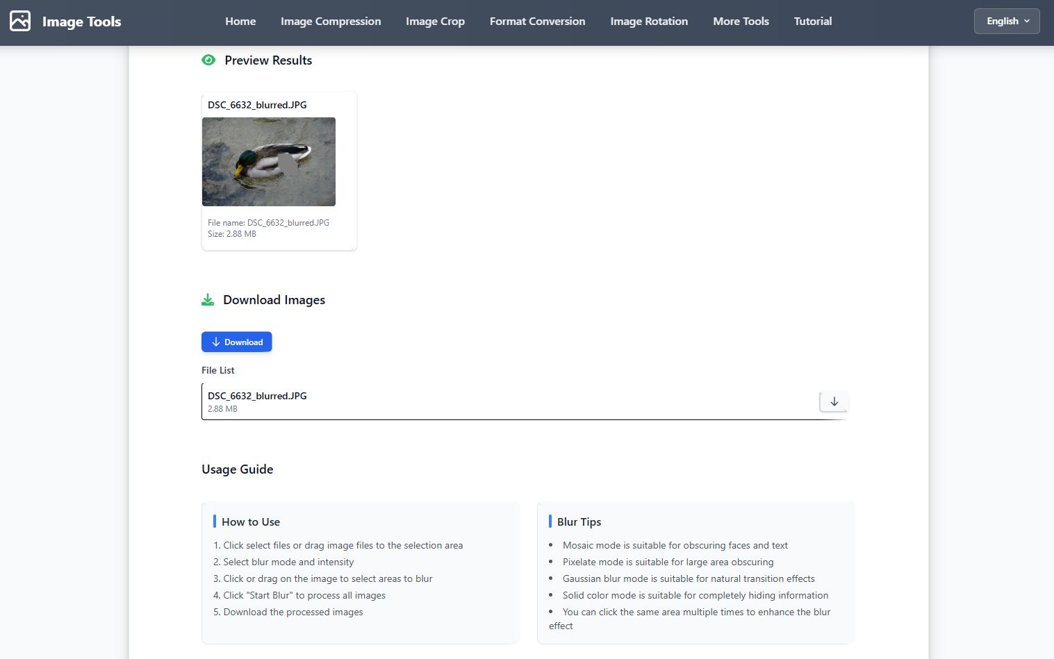Screen dimensions: 1054x659
Task: Click the '2.88 MB' text in file list
Action: point(222,409)
